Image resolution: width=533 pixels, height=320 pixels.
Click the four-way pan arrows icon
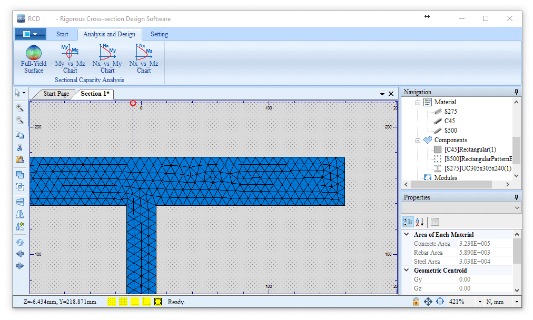428,302
